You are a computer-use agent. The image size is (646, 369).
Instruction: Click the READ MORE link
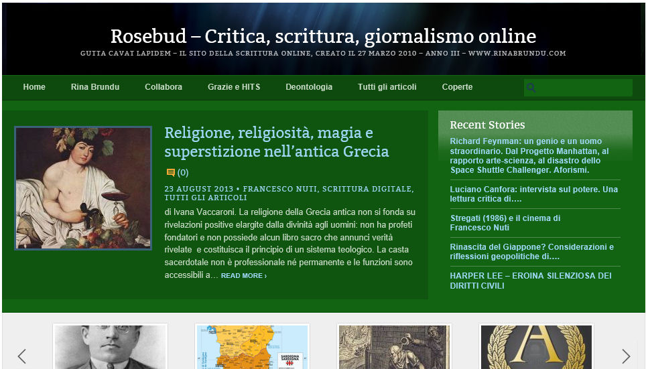pyautogui.click(x=243, y=276)
